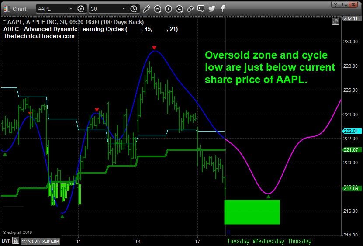
Task: Click the 221.07 price marker on the axis
Action: click(x=352, y=150)
